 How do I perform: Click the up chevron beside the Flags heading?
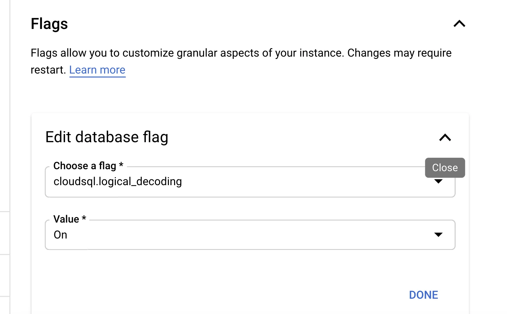pos(459,24)
